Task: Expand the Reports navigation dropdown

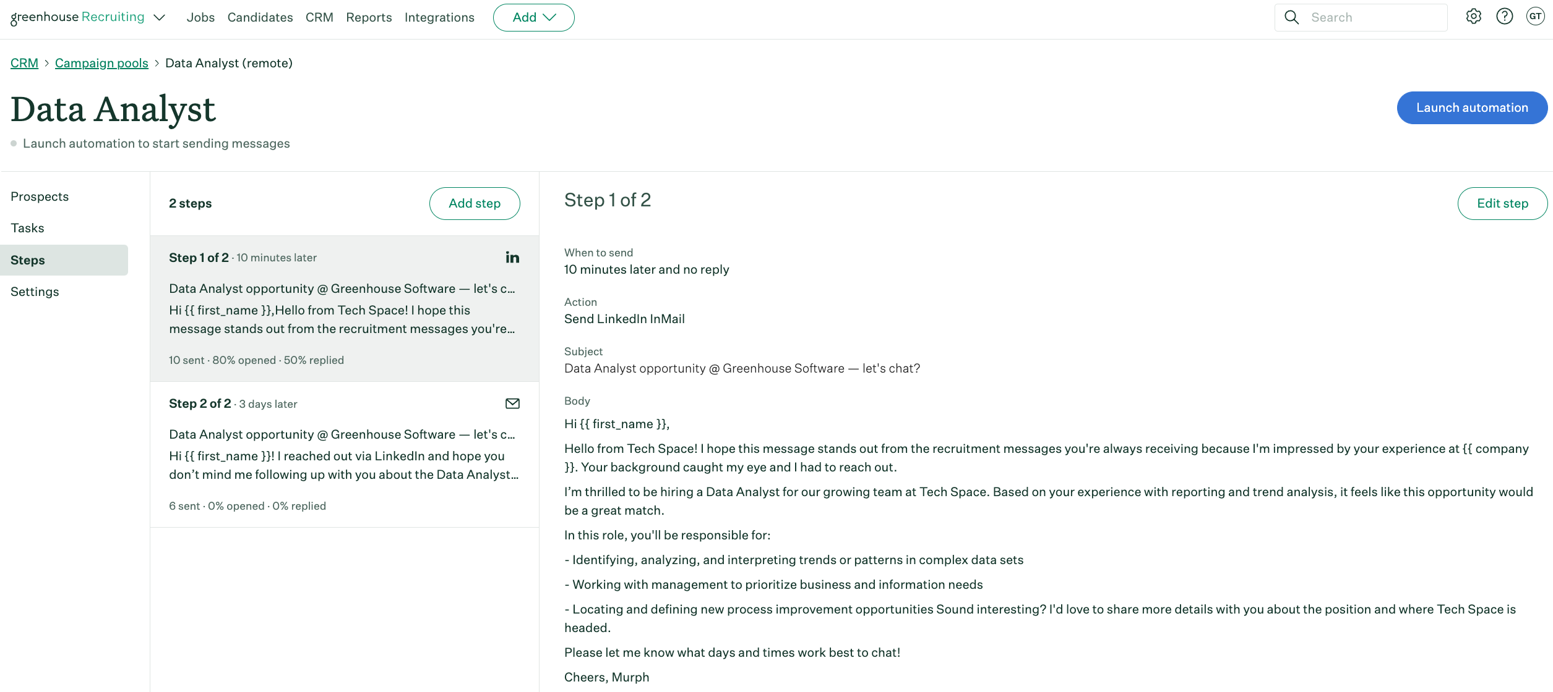Action: click(x=368, y=17)
